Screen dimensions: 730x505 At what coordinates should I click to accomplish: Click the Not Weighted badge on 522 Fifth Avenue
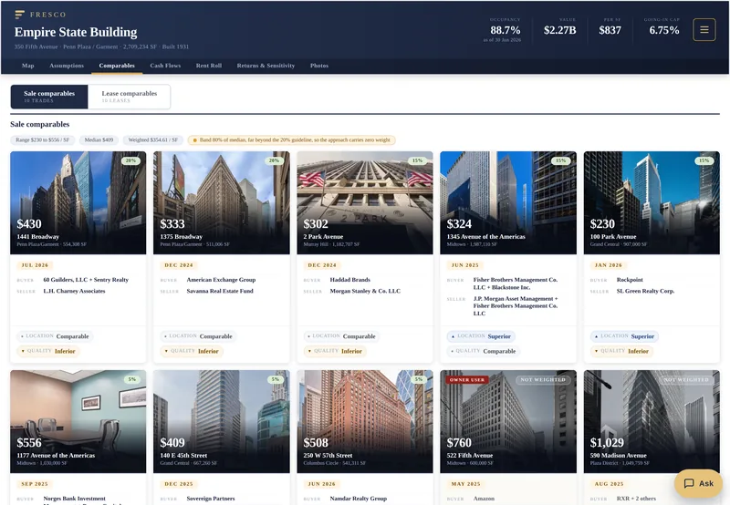(543, 380)
